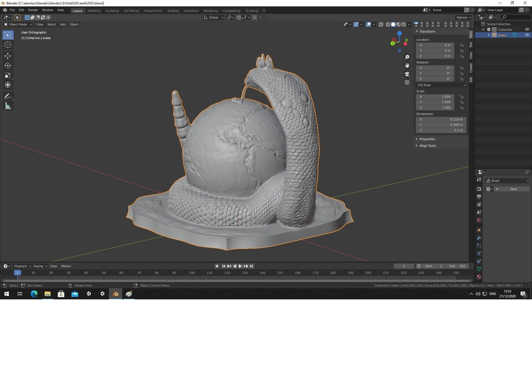This screenshot has width=532, height=377.
Task: Open sidebar Tool tab
Action: 471,45
